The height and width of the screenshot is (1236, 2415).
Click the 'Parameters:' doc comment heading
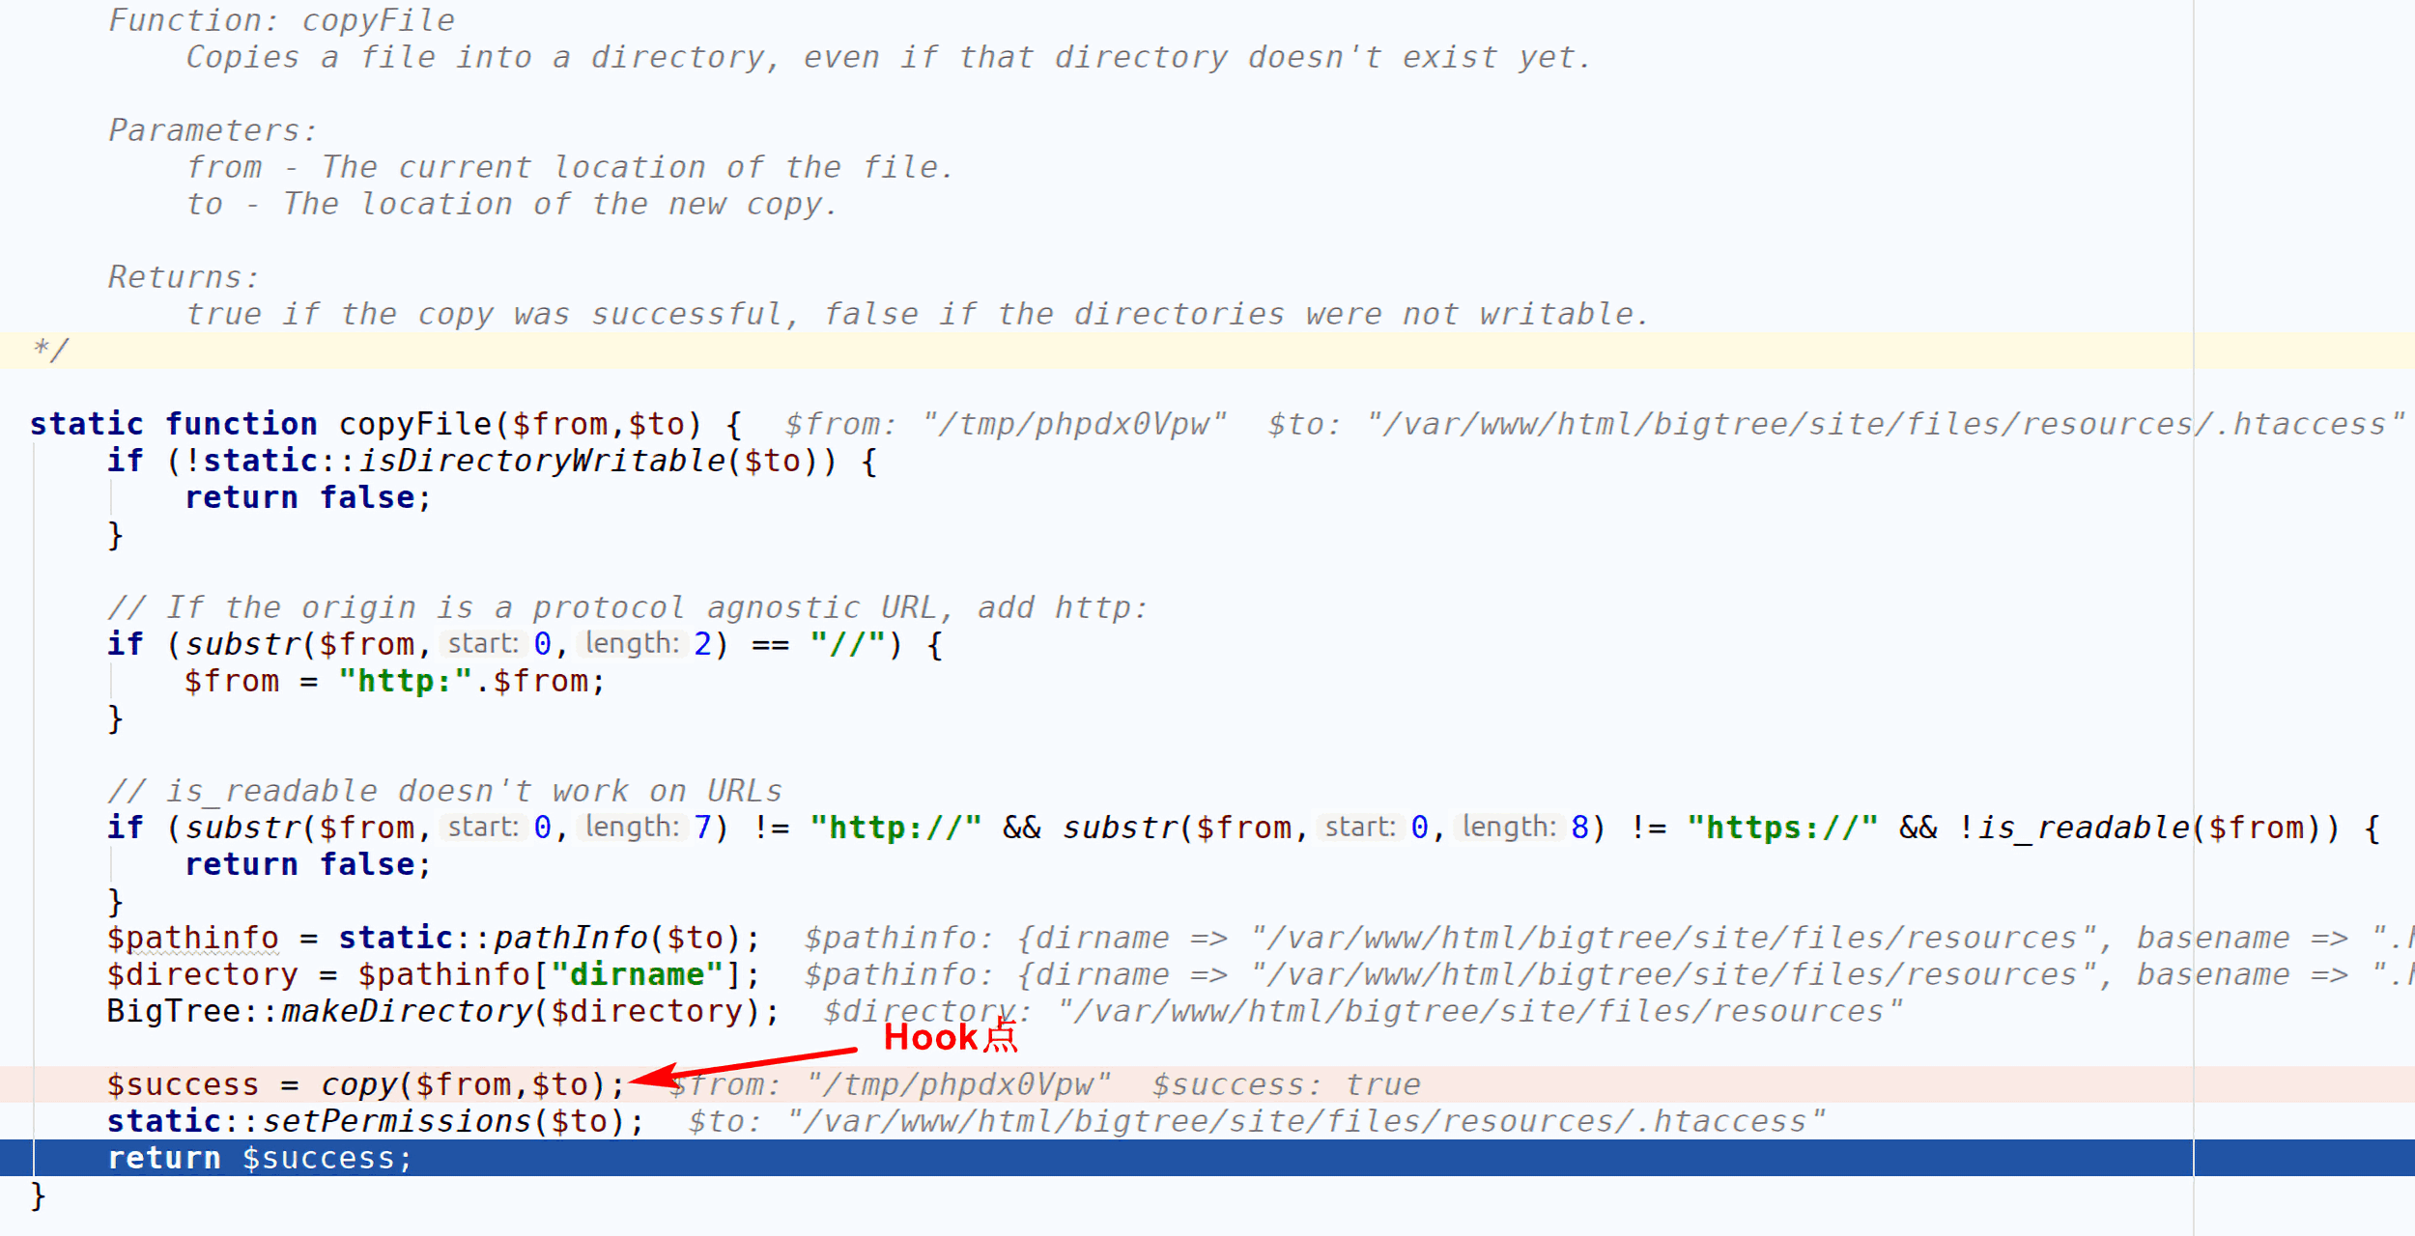point(213,130)
